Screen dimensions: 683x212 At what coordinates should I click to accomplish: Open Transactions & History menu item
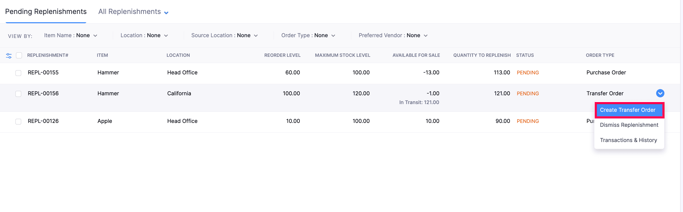pos(628,140)
